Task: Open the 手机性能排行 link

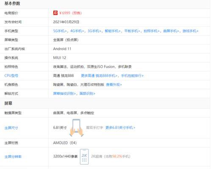Action: pos(132,76)
